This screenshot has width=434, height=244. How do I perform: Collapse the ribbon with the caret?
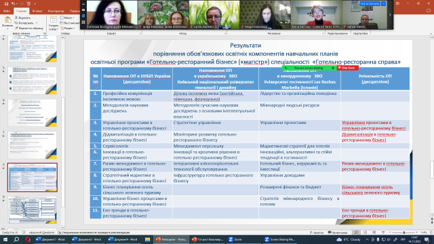(x=431, y=34)
